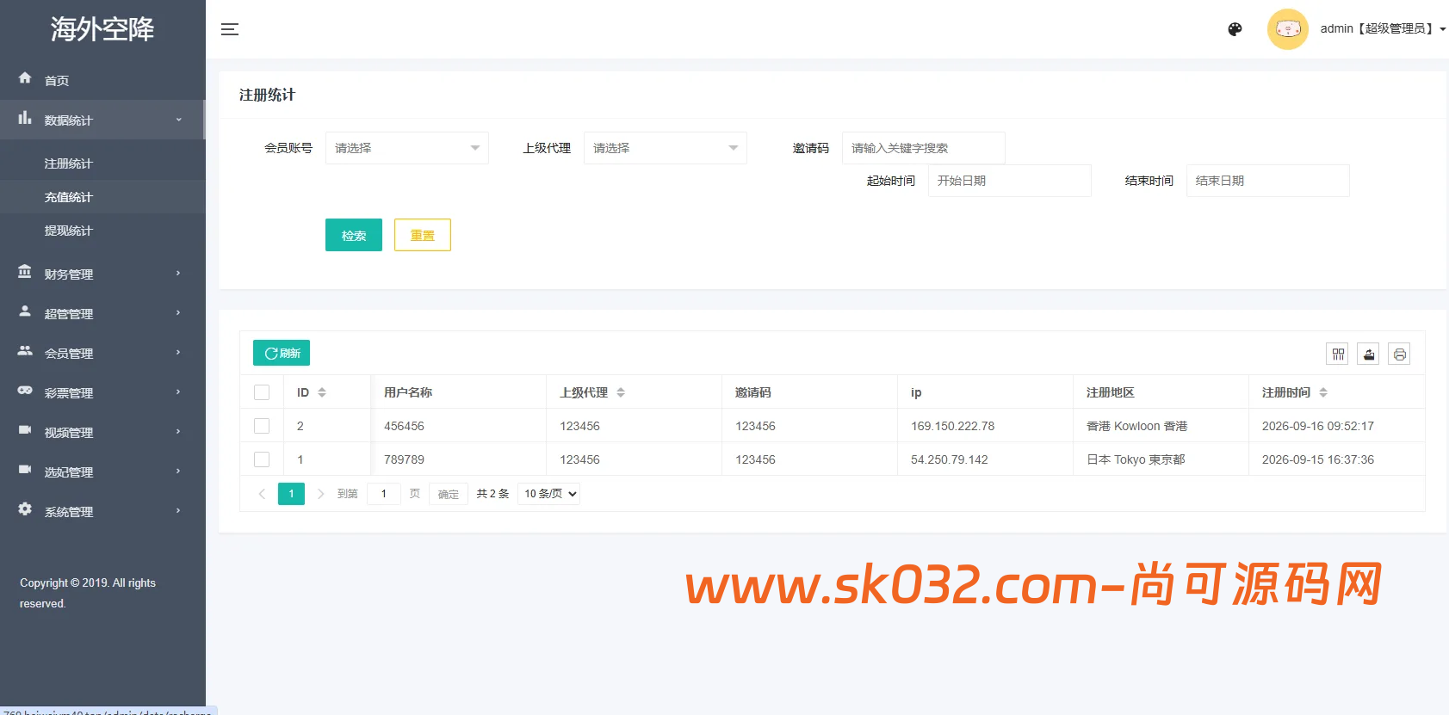
Task: Open the 上级代理 dropdown
Action: point(666,148)
